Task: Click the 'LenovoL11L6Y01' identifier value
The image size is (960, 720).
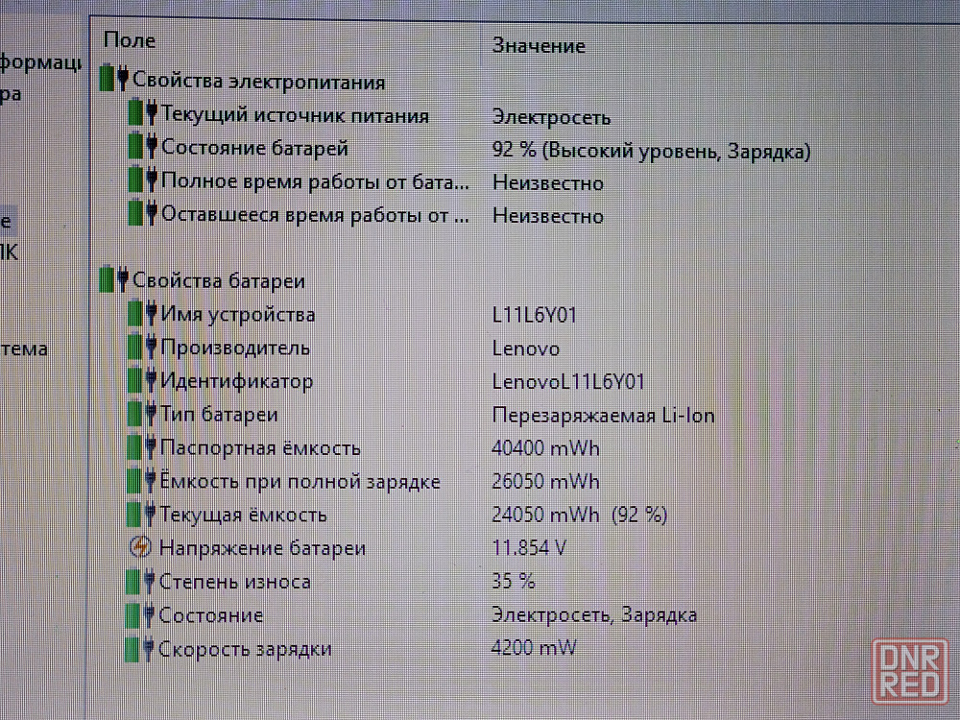Action: (x=568, y=382)
